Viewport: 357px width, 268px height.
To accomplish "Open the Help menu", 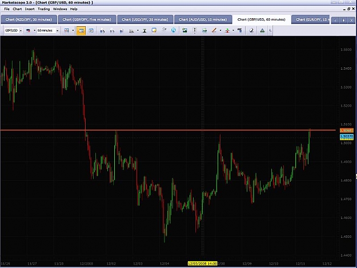I will 74,9.
